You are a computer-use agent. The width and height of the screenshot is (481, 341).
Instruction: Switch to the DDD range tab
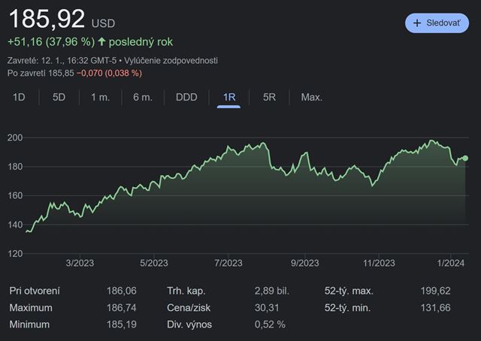click(186, 98)
